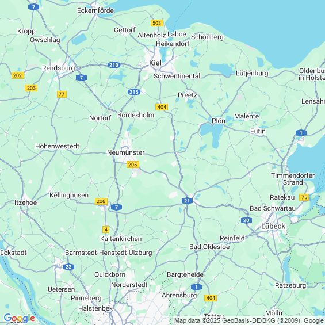Image resolution: width=325 pixels, height=325 pixels.
Task: Select the Neumünster city label
Action: coord(125,152)
